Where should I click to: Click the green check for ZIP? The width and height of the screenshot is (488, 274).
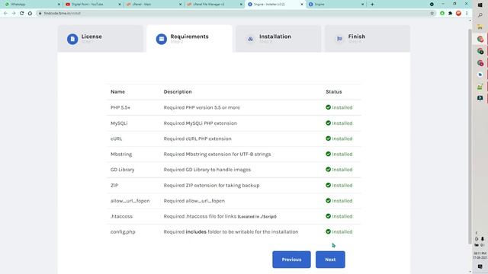click(x=328, y=185)
